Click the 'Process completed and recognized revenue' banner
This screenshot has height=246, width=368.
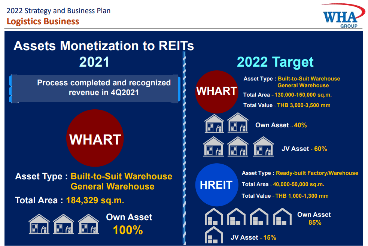(x=95, y=89)
